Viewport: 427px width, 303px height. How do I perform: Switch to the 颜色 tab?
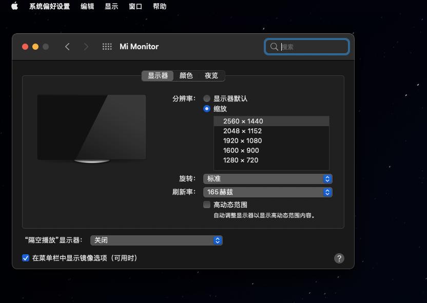pos(186,75)
